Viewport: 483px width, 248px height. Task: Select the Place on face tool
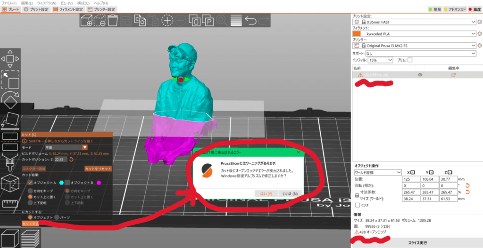10,120
